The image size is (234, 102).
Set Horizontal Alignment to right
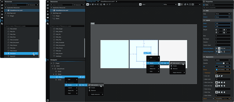coord(222,48)
